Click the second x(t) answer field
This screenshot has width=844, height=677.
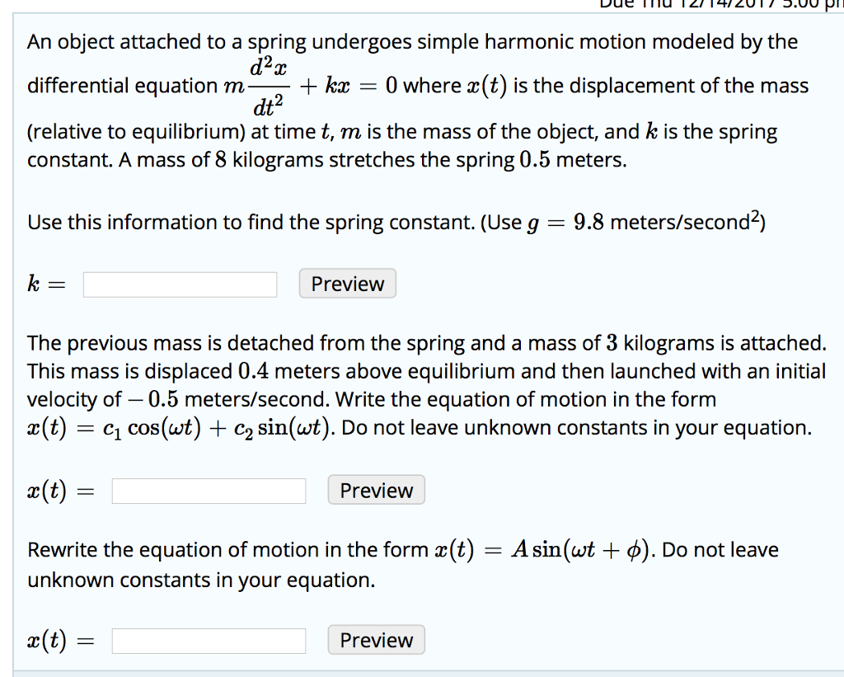208,640
